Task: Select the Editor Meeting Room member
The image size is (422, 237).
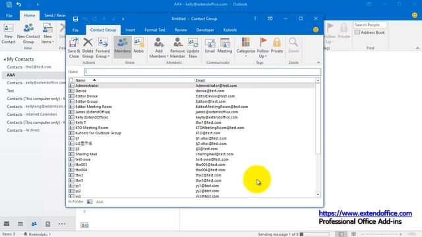Action: (x=191, y=107)
